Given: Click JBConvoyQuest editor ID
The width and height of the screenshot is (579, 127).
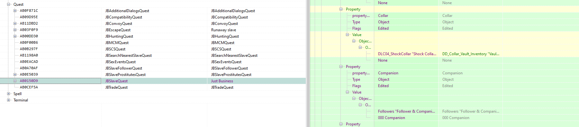Looking at the screenshot, I should point(119,24).
